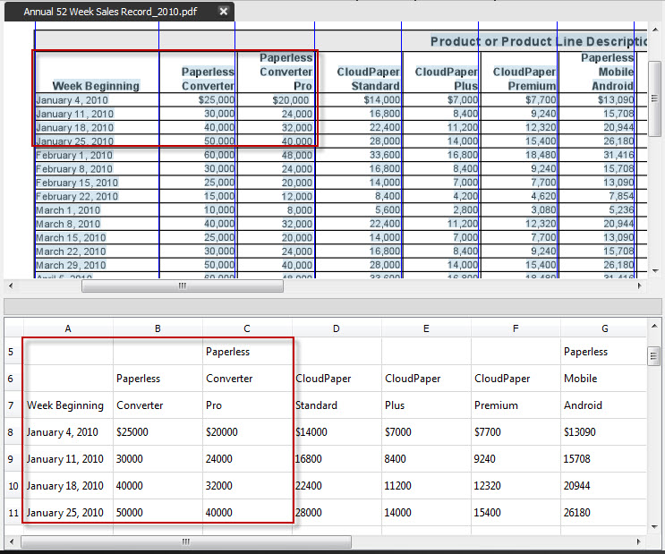Image resolution: width=665 pixels, height=554 pixels.
Task: Click the spreadsheet pane scroll down arrow
Action: (654, 527)
